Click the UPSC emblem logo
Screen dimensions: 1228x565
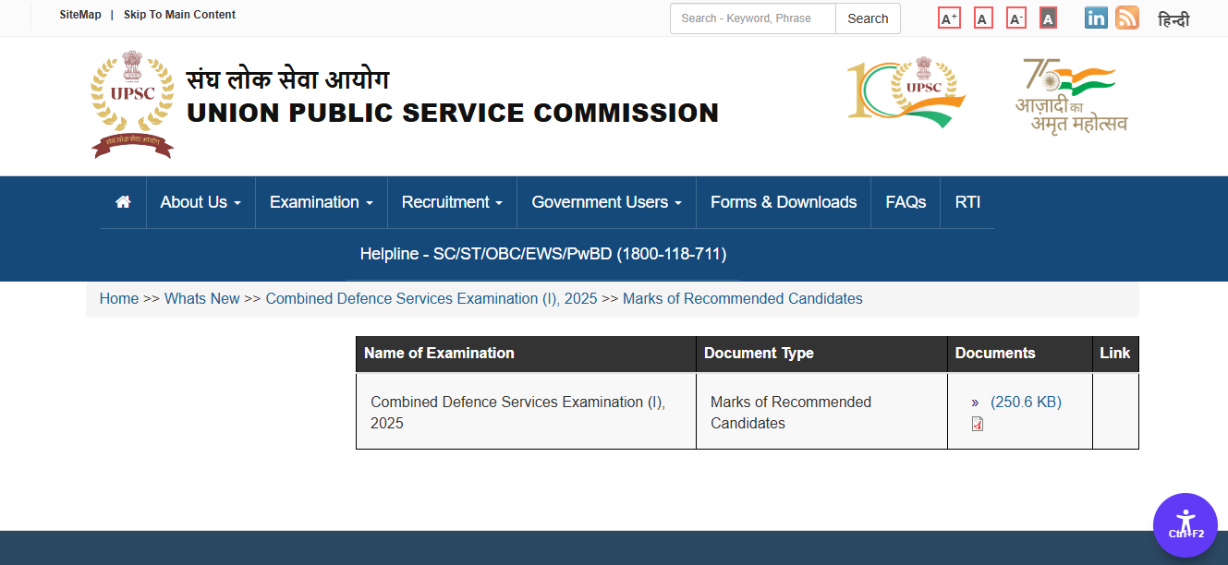(132, 103)
